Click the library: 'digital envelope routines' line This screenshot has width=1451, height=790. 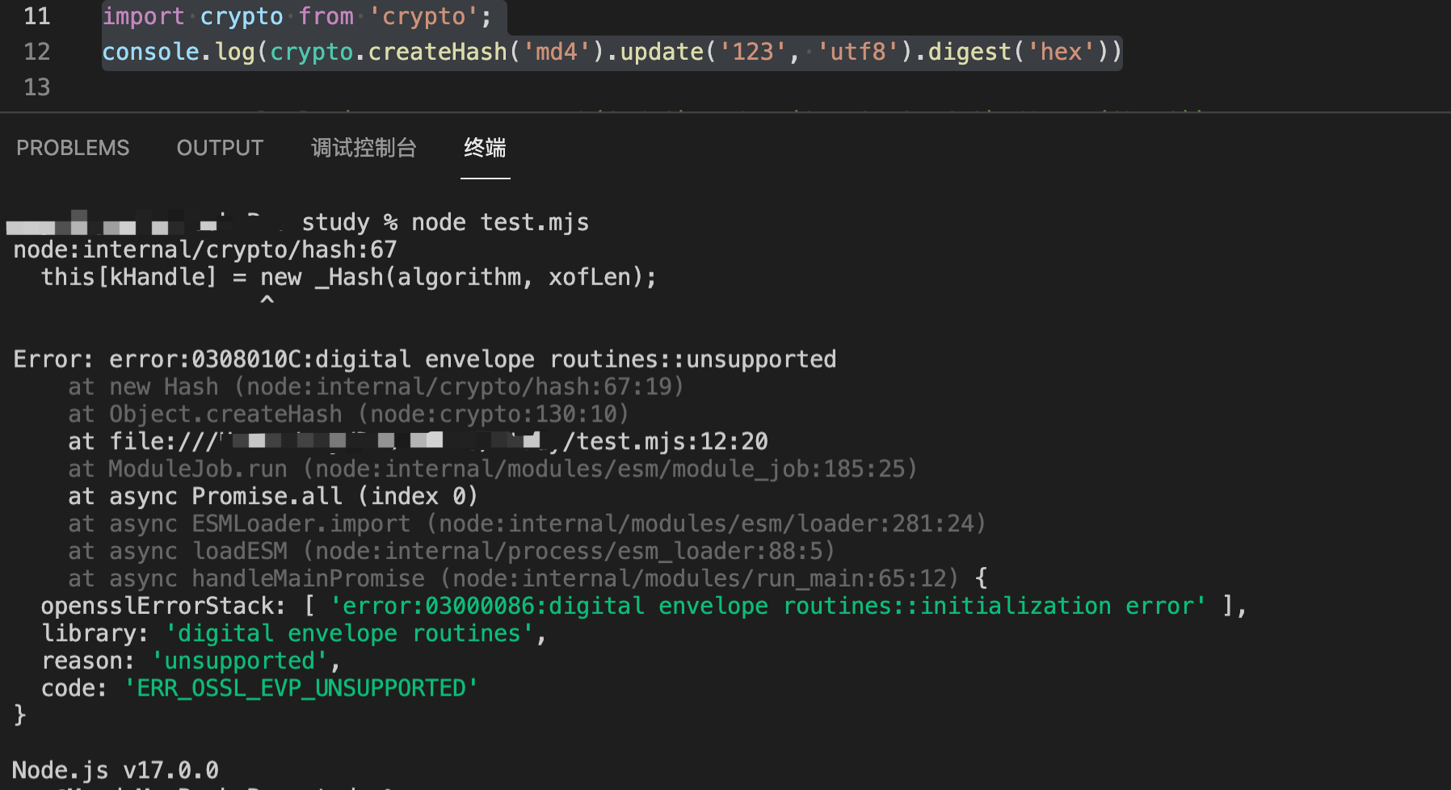(x=294, y=634)
